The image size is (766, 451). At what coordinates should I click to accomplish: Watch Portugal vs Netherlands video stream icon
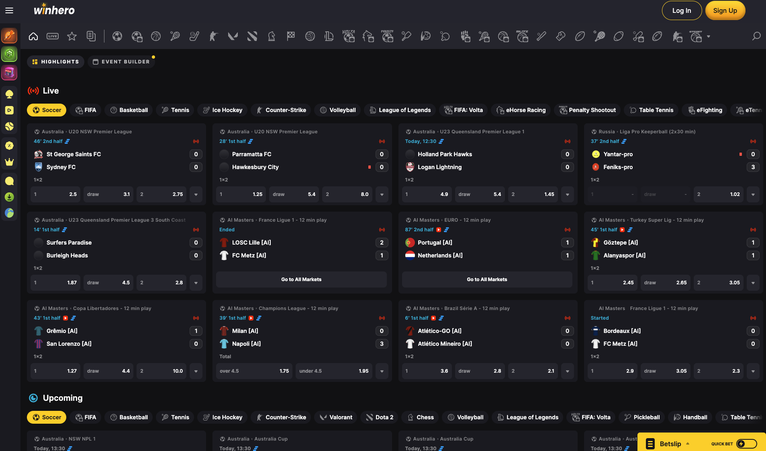click(439, 230)
